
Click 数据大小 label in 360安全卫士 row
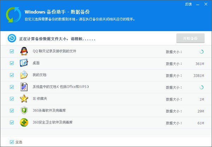pos(174,123)
